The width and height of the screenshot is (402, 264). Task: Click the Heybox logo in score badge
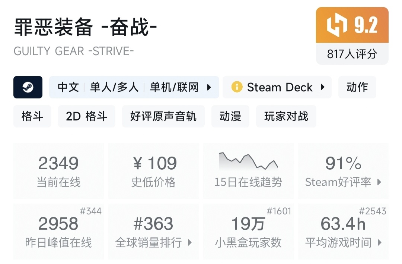coord(337,25)
